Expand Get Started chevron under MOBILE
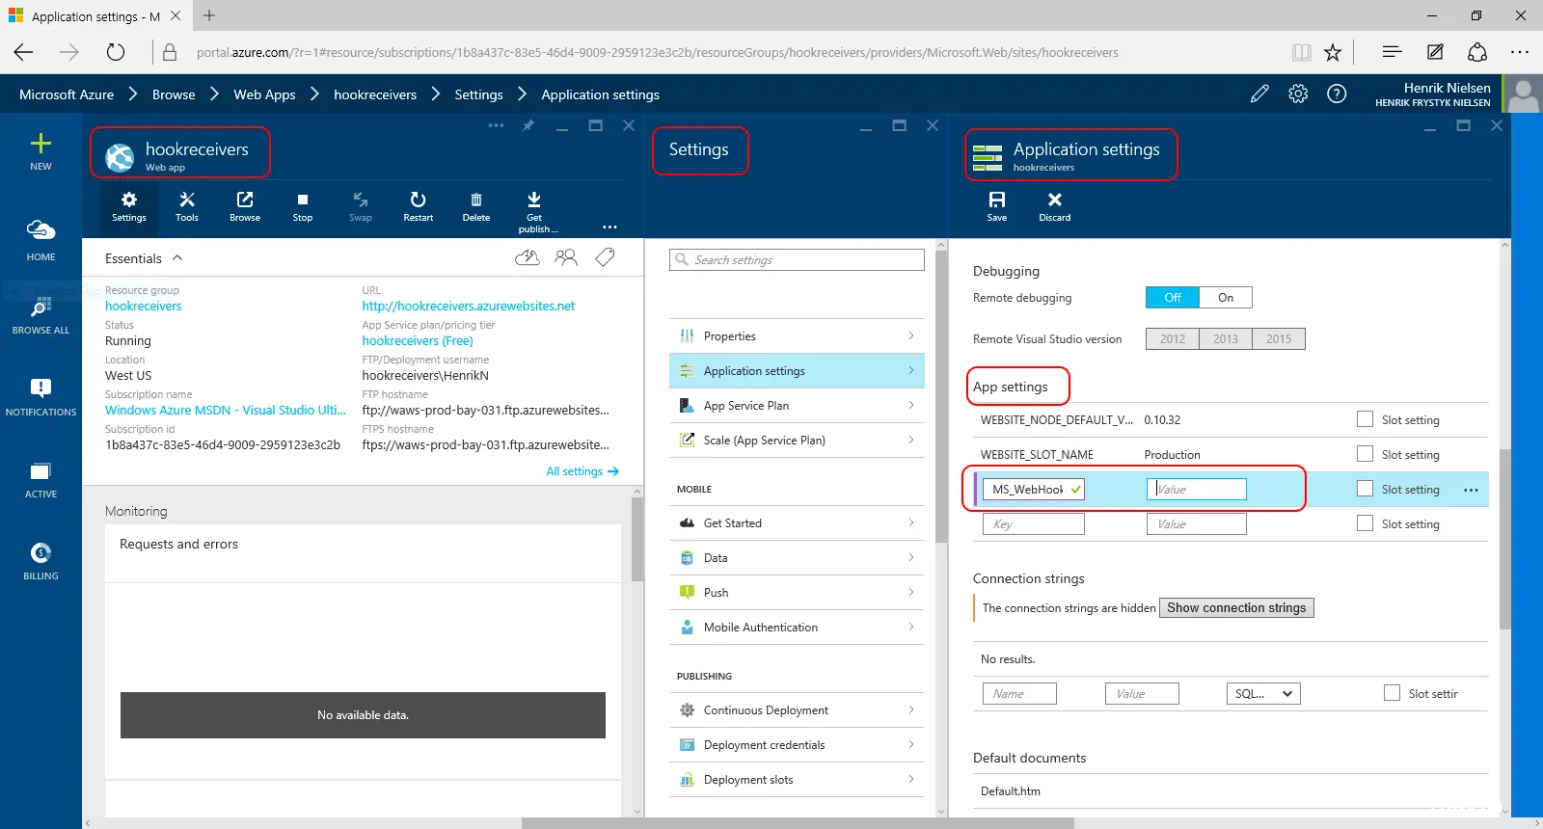Viewport: 1543px width, 829px height. coord(911,522)
